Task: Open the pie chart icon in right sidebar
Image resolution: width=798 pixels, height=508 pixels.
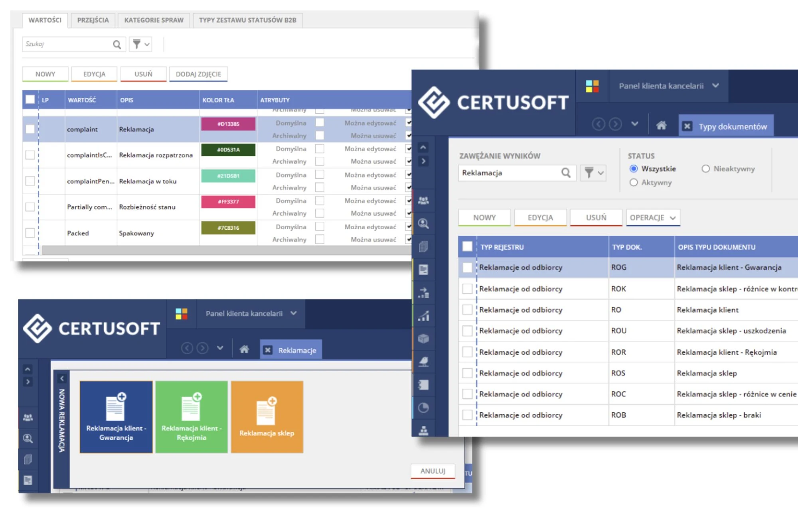Action: click(x=423, y=408)
